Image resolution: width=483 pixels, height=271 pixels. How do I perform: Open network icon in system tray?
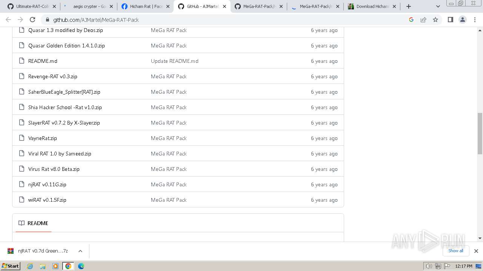tap(438, 266)
